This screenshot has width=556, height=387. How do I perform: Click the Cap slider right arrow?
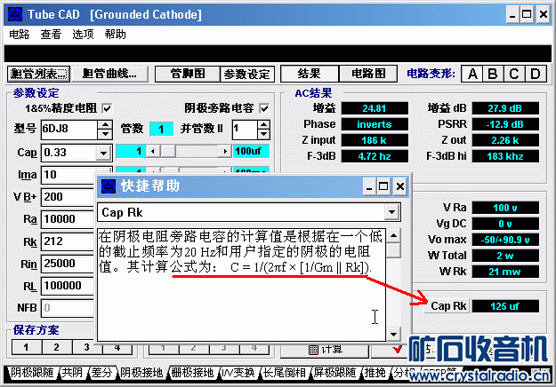coord(225,152)
